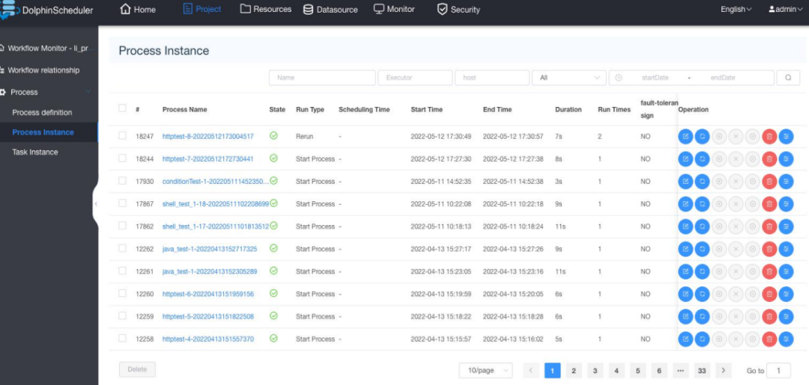The height and width of the screenshot is (385, 809).
Task: Click edit icon for httptest-4 process row
Action: pyautogui.click(x=685, y=339)
